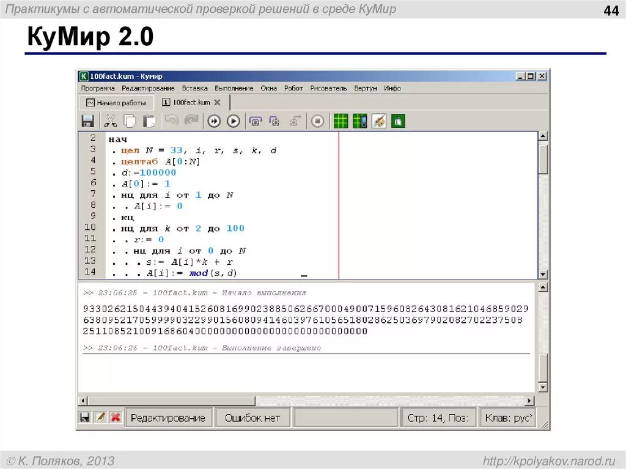Click the 'нач' keyword on line 2
Viewport: 626px width, 469px height.
(118, 139)
